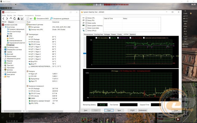Expand the Збереження даних node
This screenshot has width=197, height=123.
(3, 59)
